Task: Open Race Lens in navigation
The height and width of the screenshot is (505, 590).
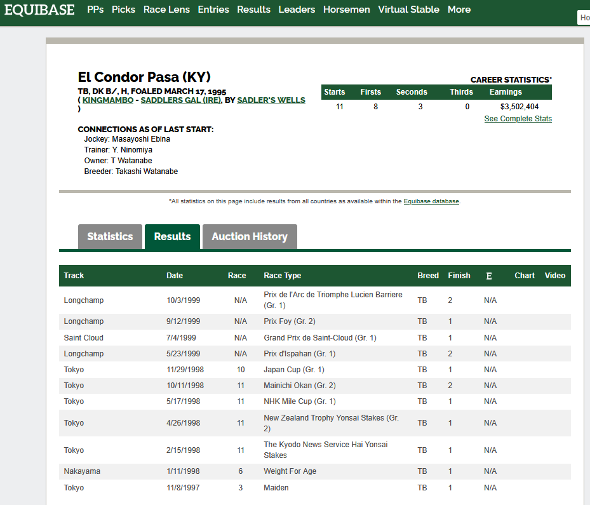Action: point(166,10)
